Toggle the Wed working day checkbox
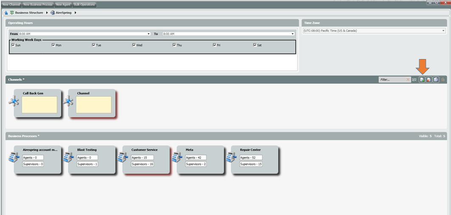 (x=134, y=45)
